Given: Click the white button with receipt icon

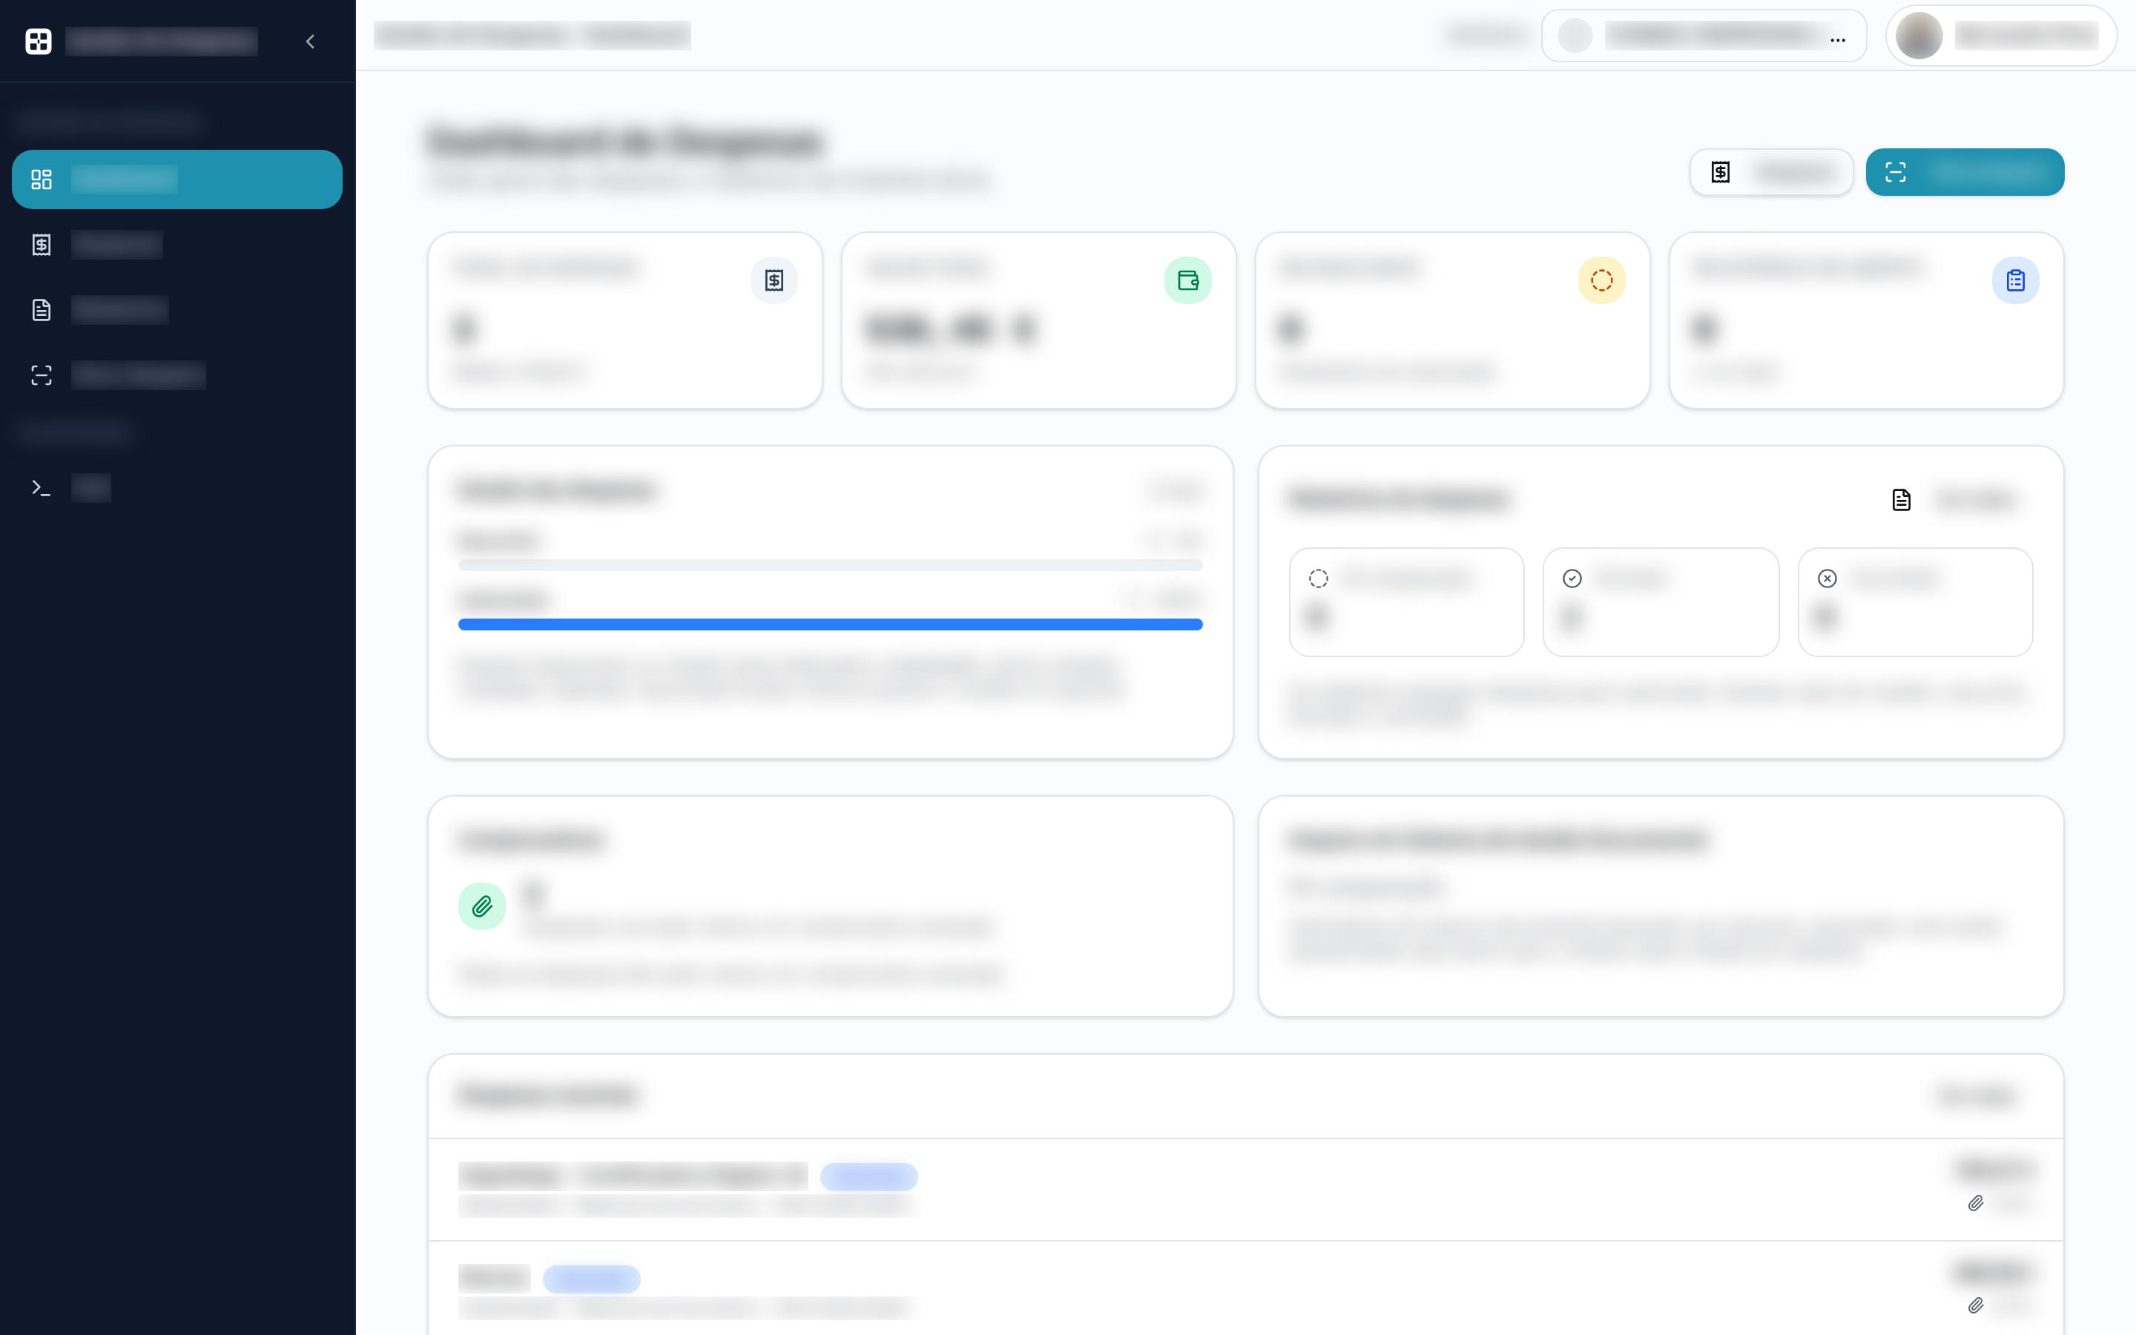Looking at the screenshot, I should (1771, 172).
